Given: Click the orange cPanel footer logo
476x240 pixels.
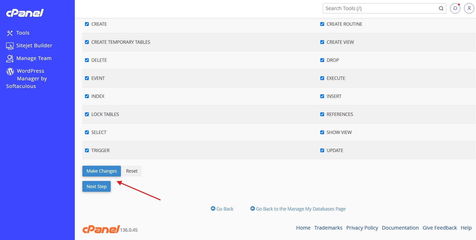Looking at the screenshot, I should [101, 229].
